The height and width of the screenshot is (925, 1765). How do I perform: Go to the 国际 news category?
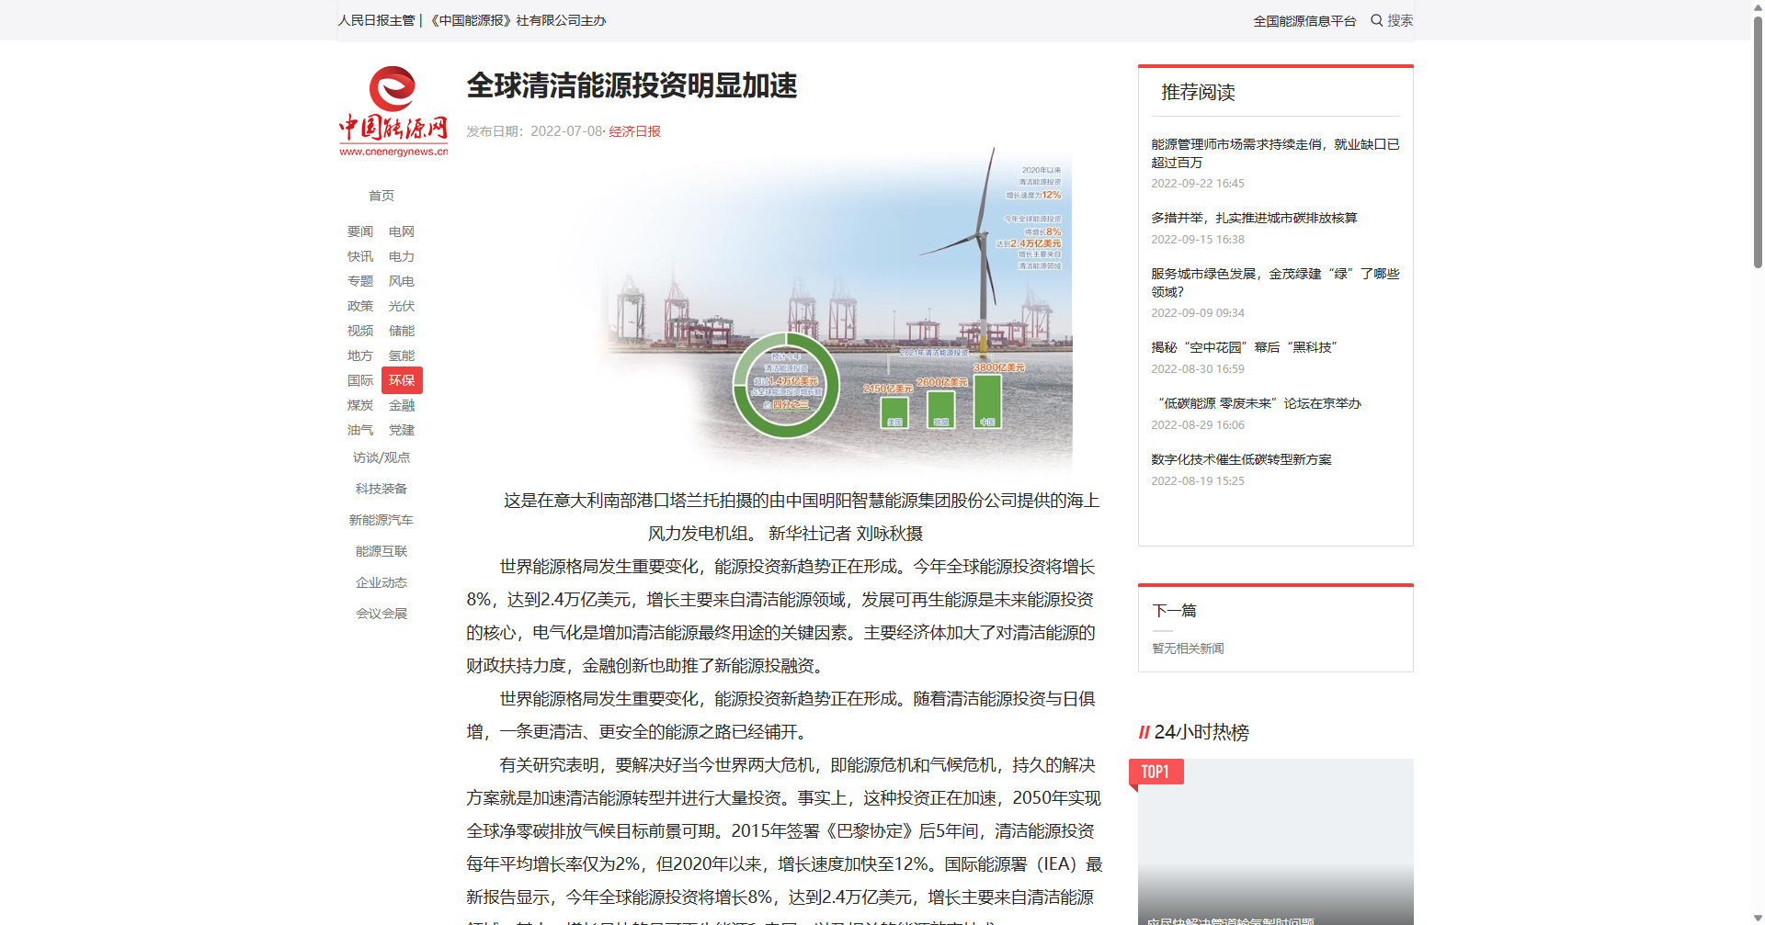click(x=360, y=380)
